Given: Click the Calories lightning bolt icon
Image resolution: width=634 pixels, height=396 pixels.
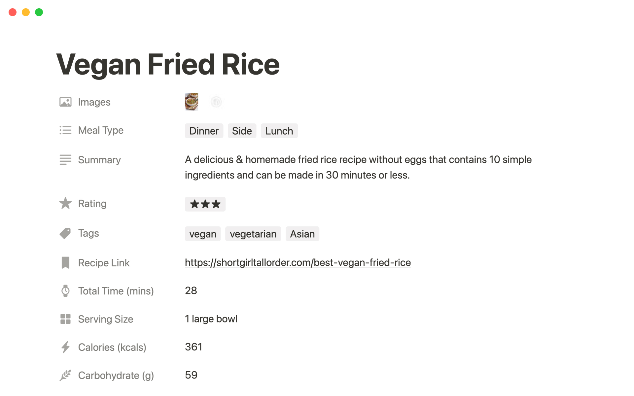Looking at the screenshot, I should point(65,347).
